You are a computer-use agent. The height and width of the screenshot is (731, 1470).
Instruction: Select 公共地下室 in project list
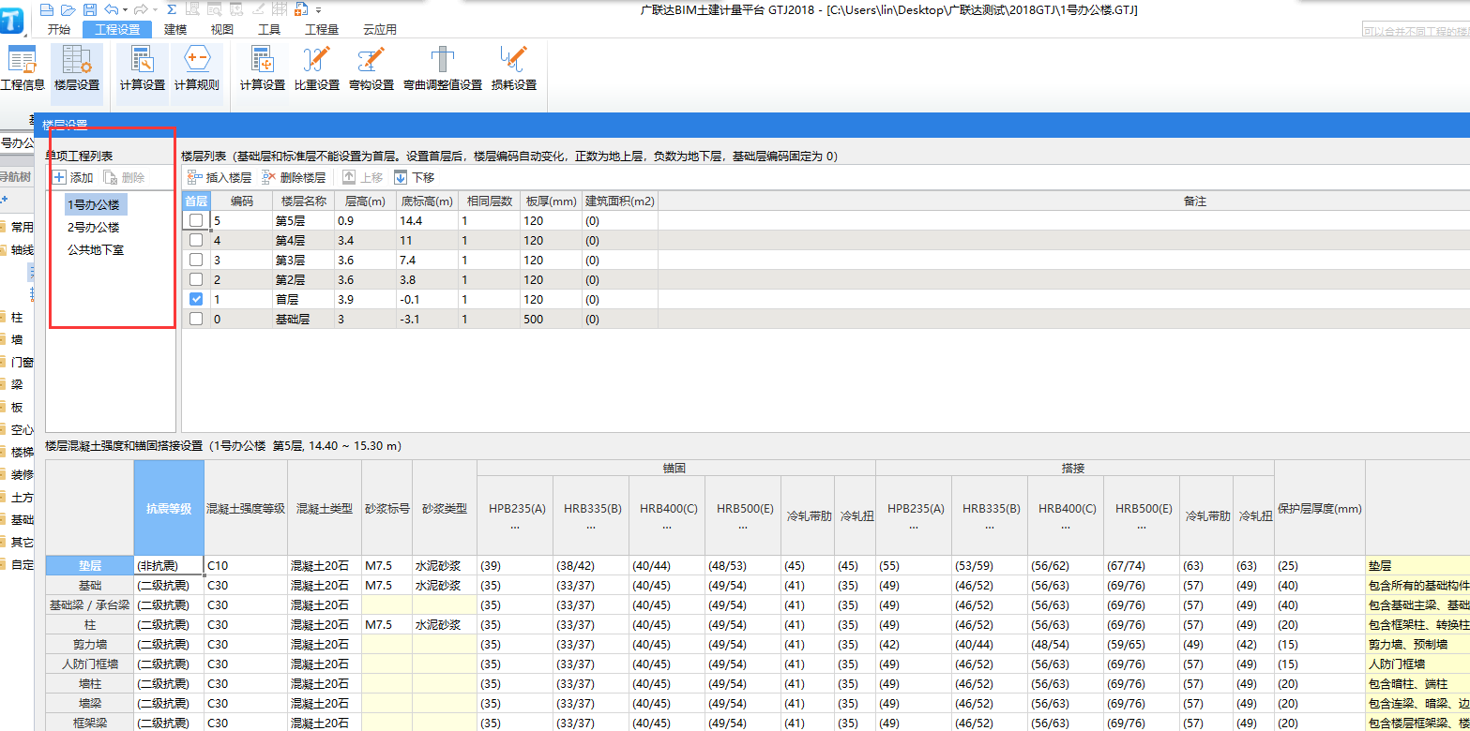[x=95, y=249]
